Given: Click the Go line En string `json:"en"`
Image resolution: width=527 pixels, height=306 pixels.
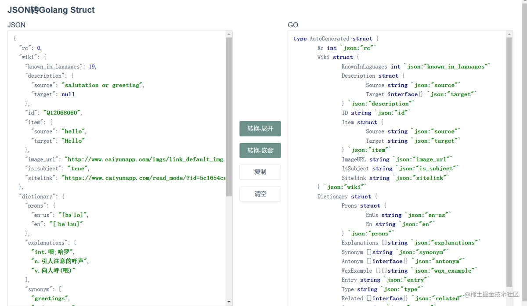Looking at the screenshot, I should 401,224.
